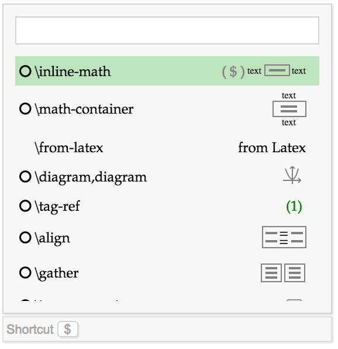
Task: Select the radio circle beside \tag-ref
Action: pos(25,206)
